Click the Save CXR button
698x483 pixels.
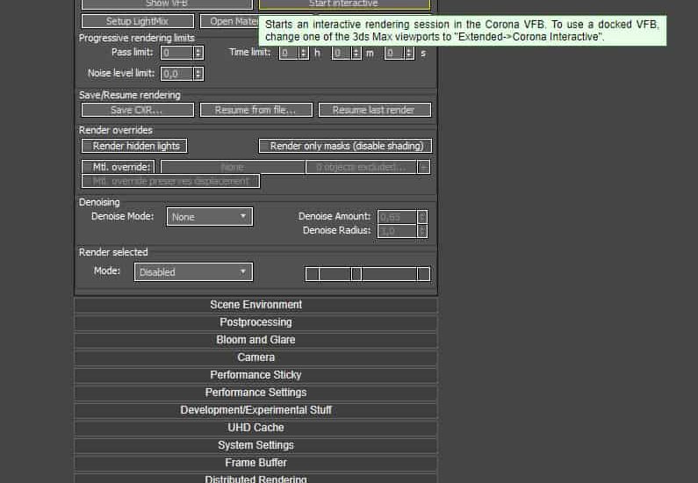click(x=138, y=110)
